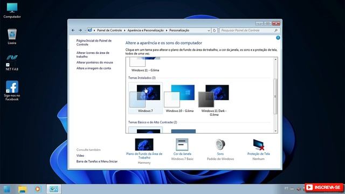Viewport: 345px width, 194px height.
Task: Open the NET F.4.8 desktop shortcut
Action: pyautogui.click(x=12, y=63)
